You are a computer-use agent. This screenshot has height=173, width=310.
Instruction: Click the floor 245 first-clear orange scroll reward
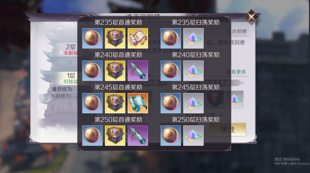pyautogui.click(x=138, y=103)
